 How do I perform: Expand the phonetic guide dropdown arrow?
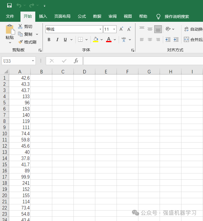(x=130, y=40)
